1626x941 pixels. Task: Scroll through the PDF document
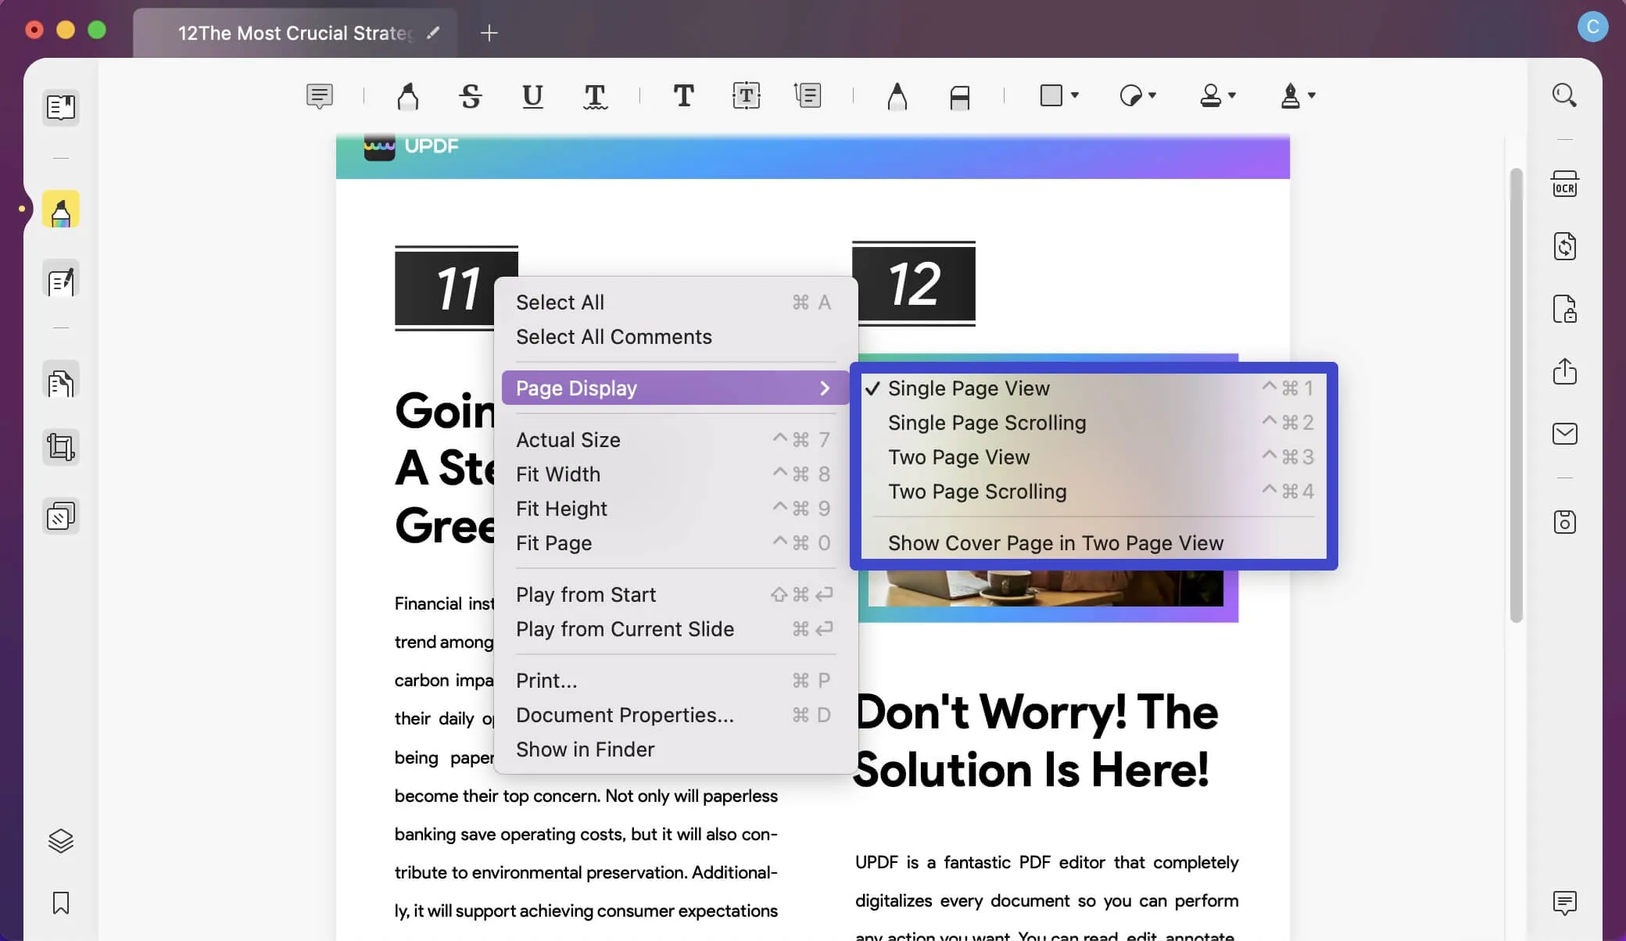[987, 422]
